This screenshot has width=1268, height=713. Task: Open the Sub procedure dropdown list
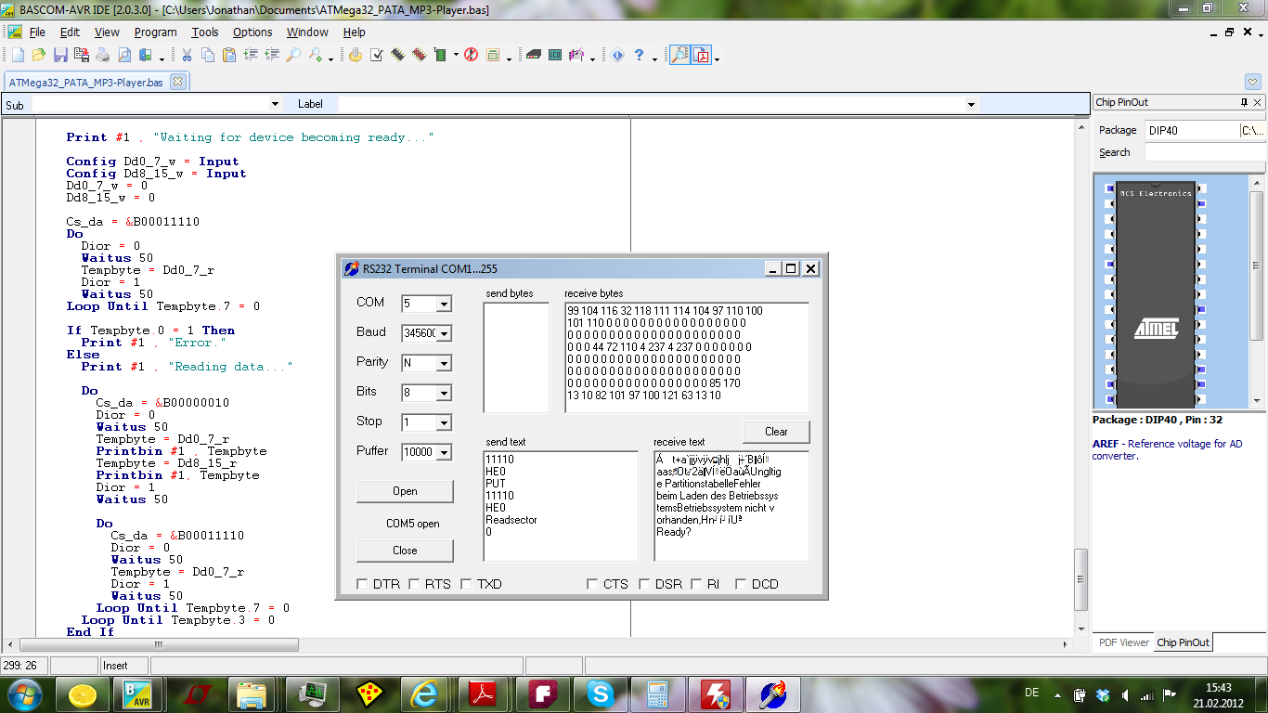(275, 105)
